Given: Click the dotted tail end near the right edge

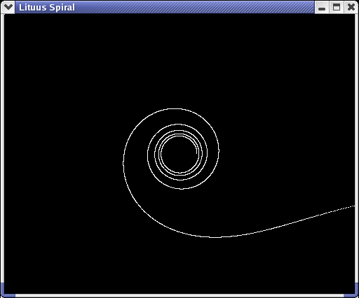Looking at the screenshot, I should click(x=351, y=207).
